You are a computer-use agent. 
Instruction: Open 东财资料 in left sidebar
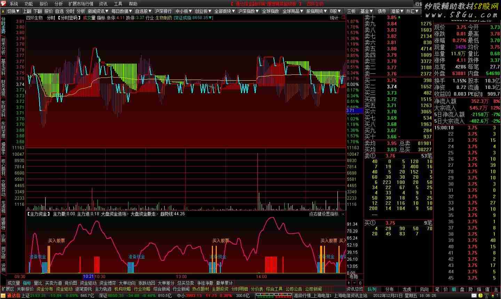[x=3, y=109]
